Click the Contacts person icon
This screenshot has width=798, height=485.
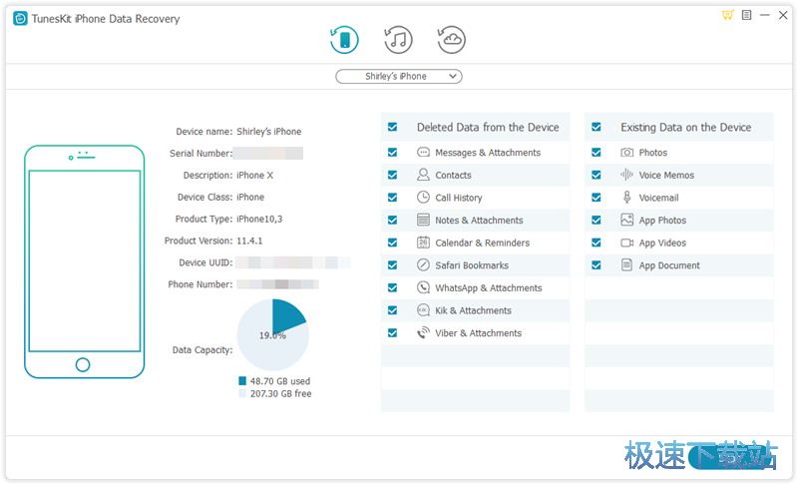pyautogui.click(x=423, y=175)
